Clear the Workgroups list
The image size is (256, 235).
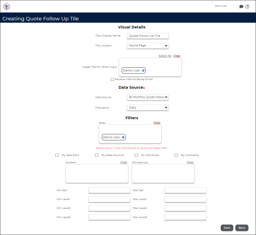tap(190, 162)
